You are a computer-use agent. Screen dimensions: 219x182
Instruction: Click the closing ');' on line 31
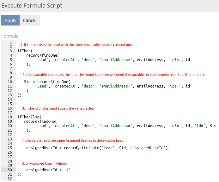[x=20, y=174]
